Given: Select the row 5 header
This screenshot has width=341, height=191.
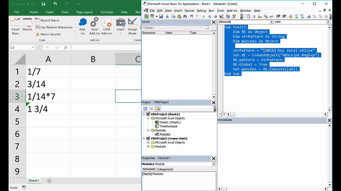Looking at the screenshot, I should click(x=17, y=121).
